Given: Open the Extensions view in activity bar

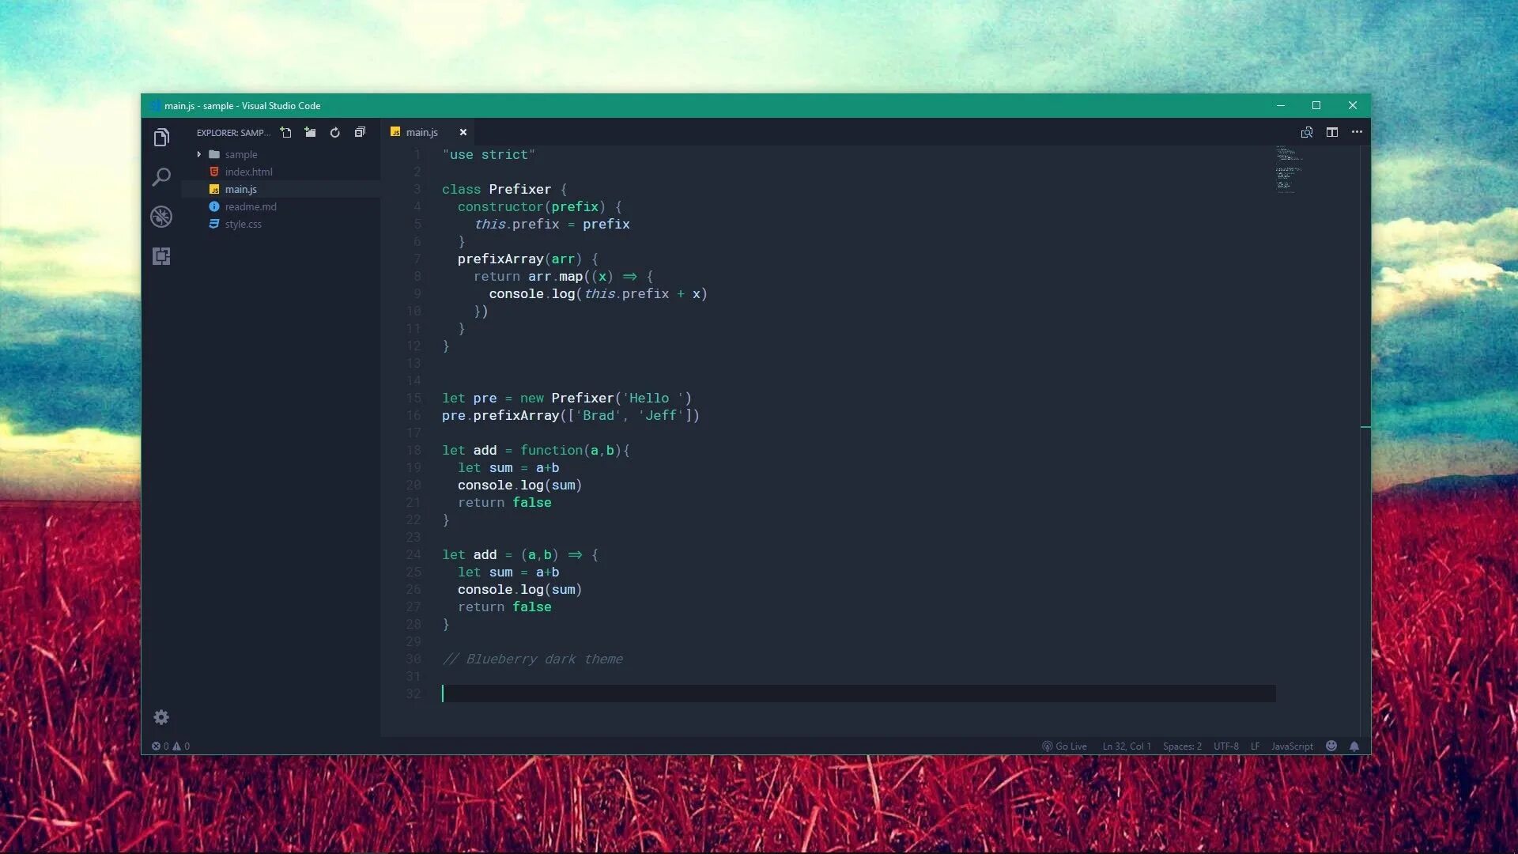Looking at the screenshot, I should coord(161,256).
